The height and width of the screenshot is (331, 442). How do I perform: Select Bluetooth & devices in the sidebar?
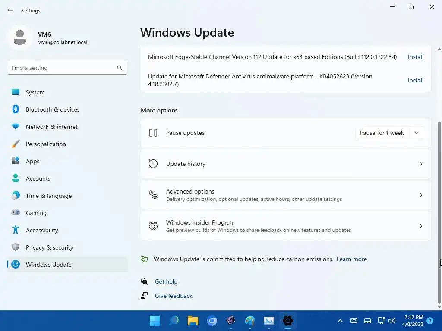click(x=67, y=109)
